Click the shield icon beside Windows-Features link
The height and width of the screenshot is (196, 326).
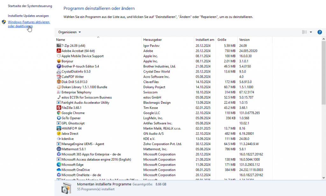tap(4, 22)
